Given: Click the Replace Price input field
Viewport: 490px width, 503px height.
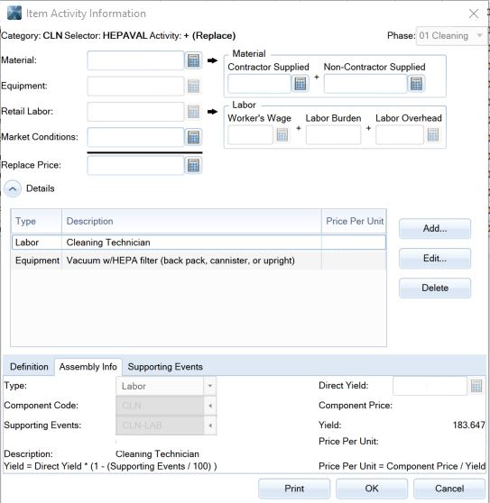Looking at the screenshot, I should 135,166.
